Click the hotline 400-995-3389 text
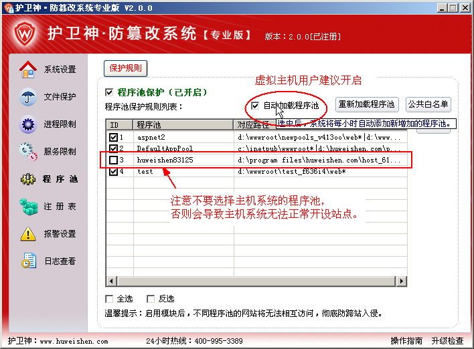Screen dimensions: 474x349 pyautogui.click(x=218, y=341)
